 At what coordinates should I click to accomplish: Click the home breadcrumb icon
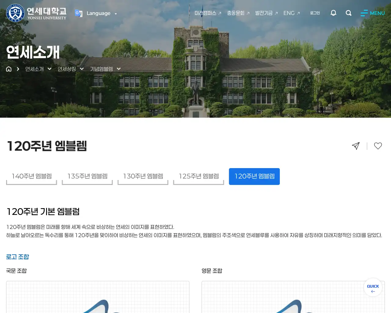pos(9,69)
